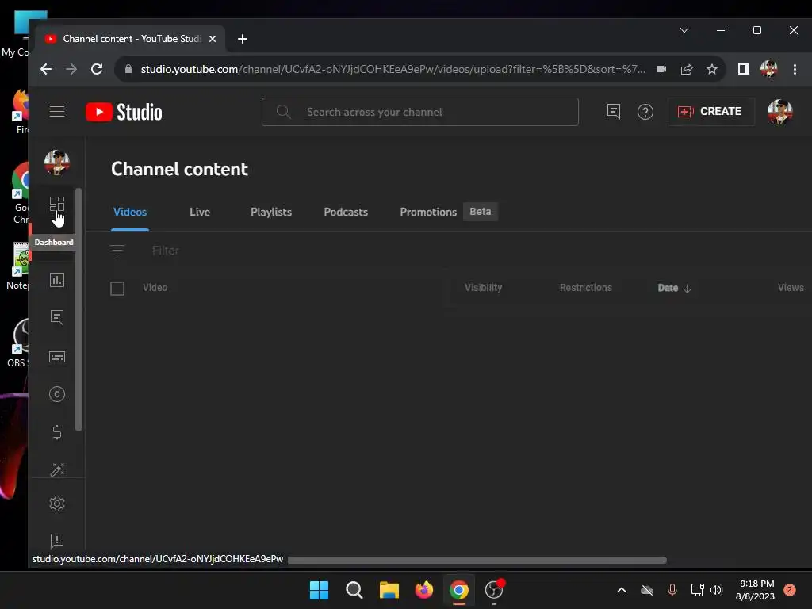Close the Channel content tab
812x609 pixels.
coord(213,39)
